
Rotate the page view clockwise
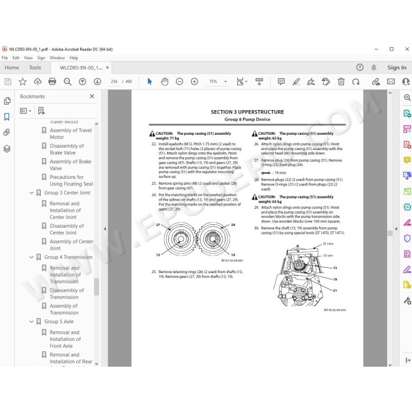pos(356,82)
